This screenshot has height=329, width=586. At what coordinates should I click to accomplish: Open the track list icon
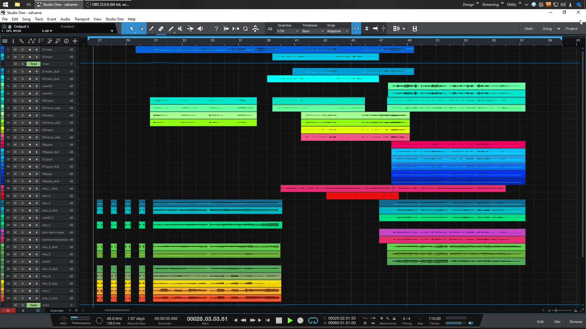tap(4, 41)
